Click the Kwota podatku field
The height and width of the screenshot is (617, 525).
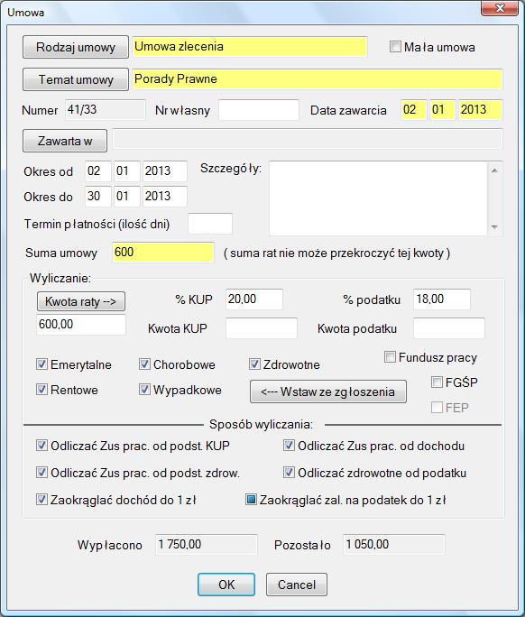[449, 328]
